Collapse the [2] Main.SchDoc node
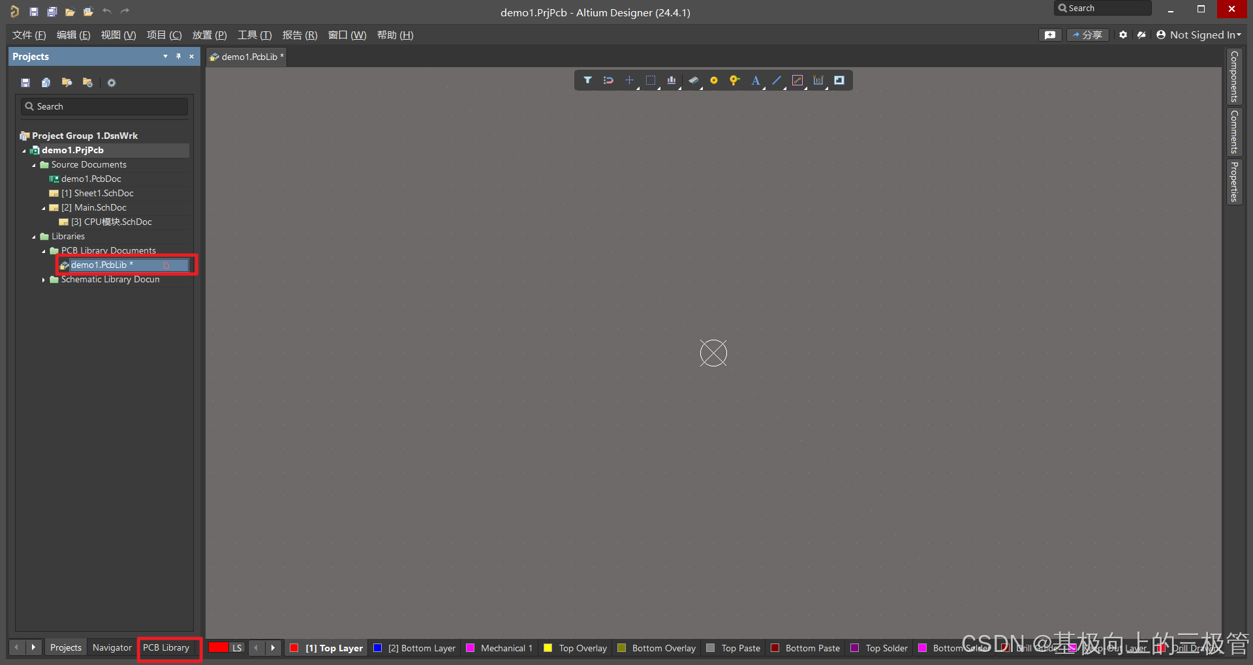This screenshot has height=665, width=1253. point(44,208)
